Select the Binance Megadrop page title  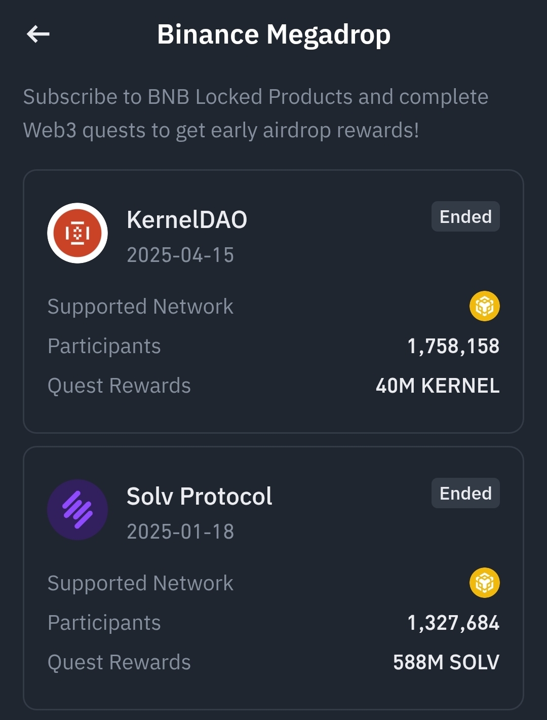point(273,35)
